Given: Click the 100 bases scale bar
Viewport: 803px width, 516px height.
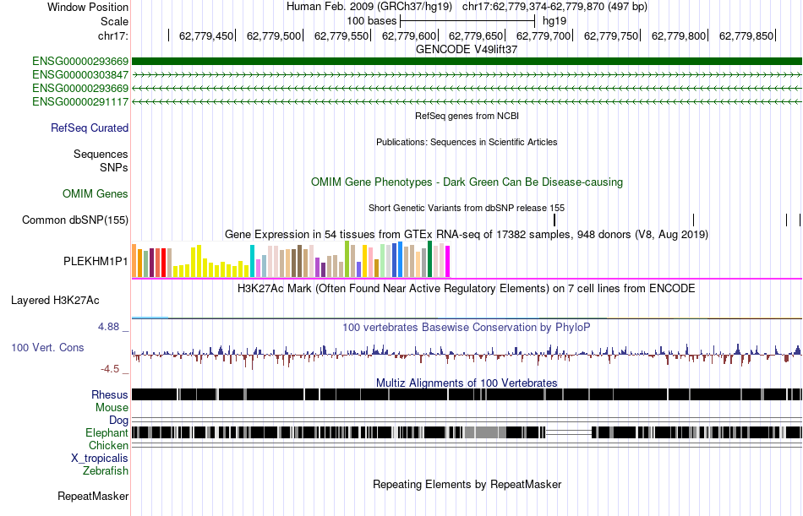Looking at the screenshot, I should [x=467, y=21].
